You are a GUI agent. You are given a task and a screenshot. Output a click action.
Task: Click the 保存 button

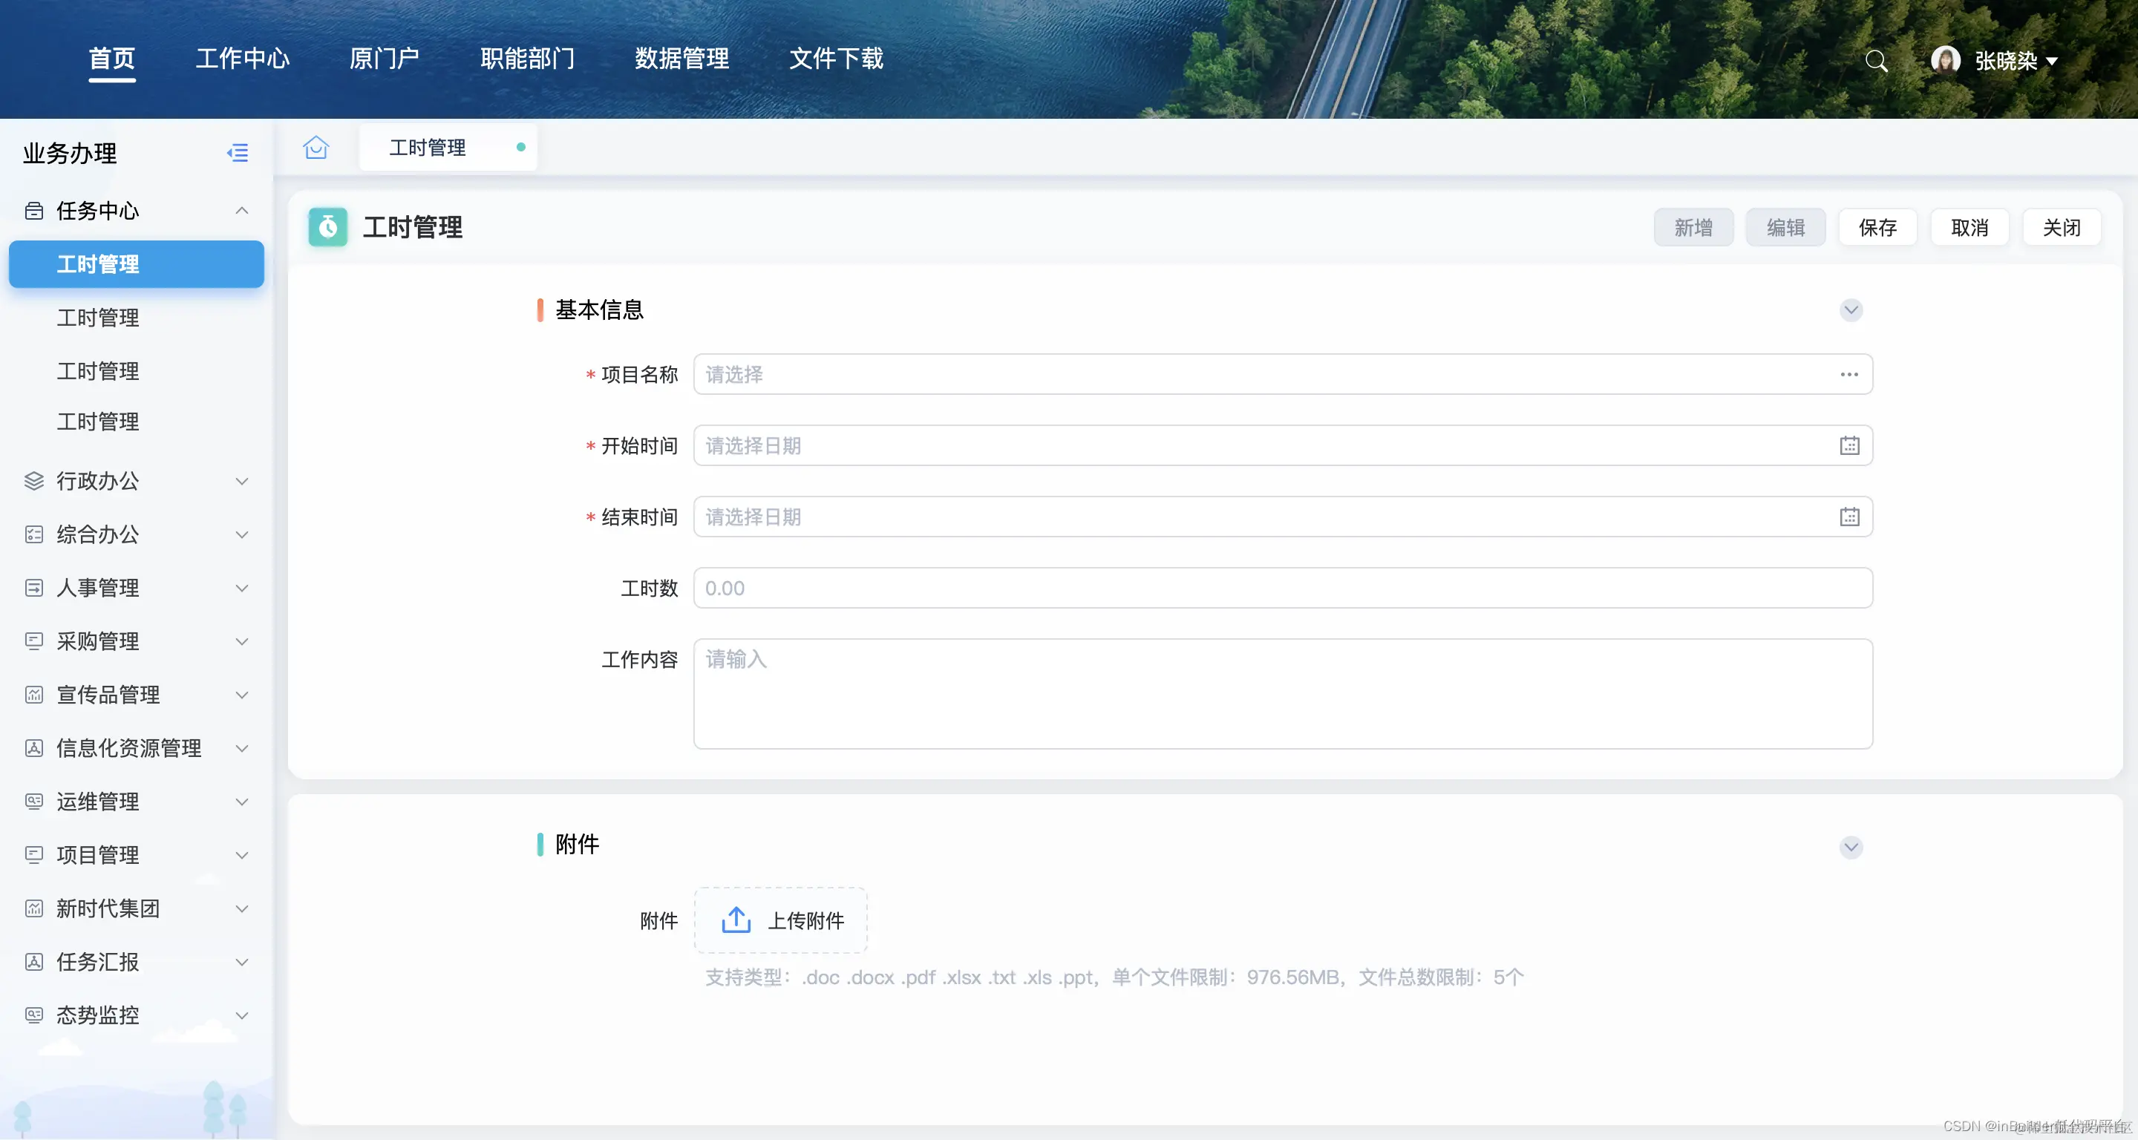(1877, 227)
